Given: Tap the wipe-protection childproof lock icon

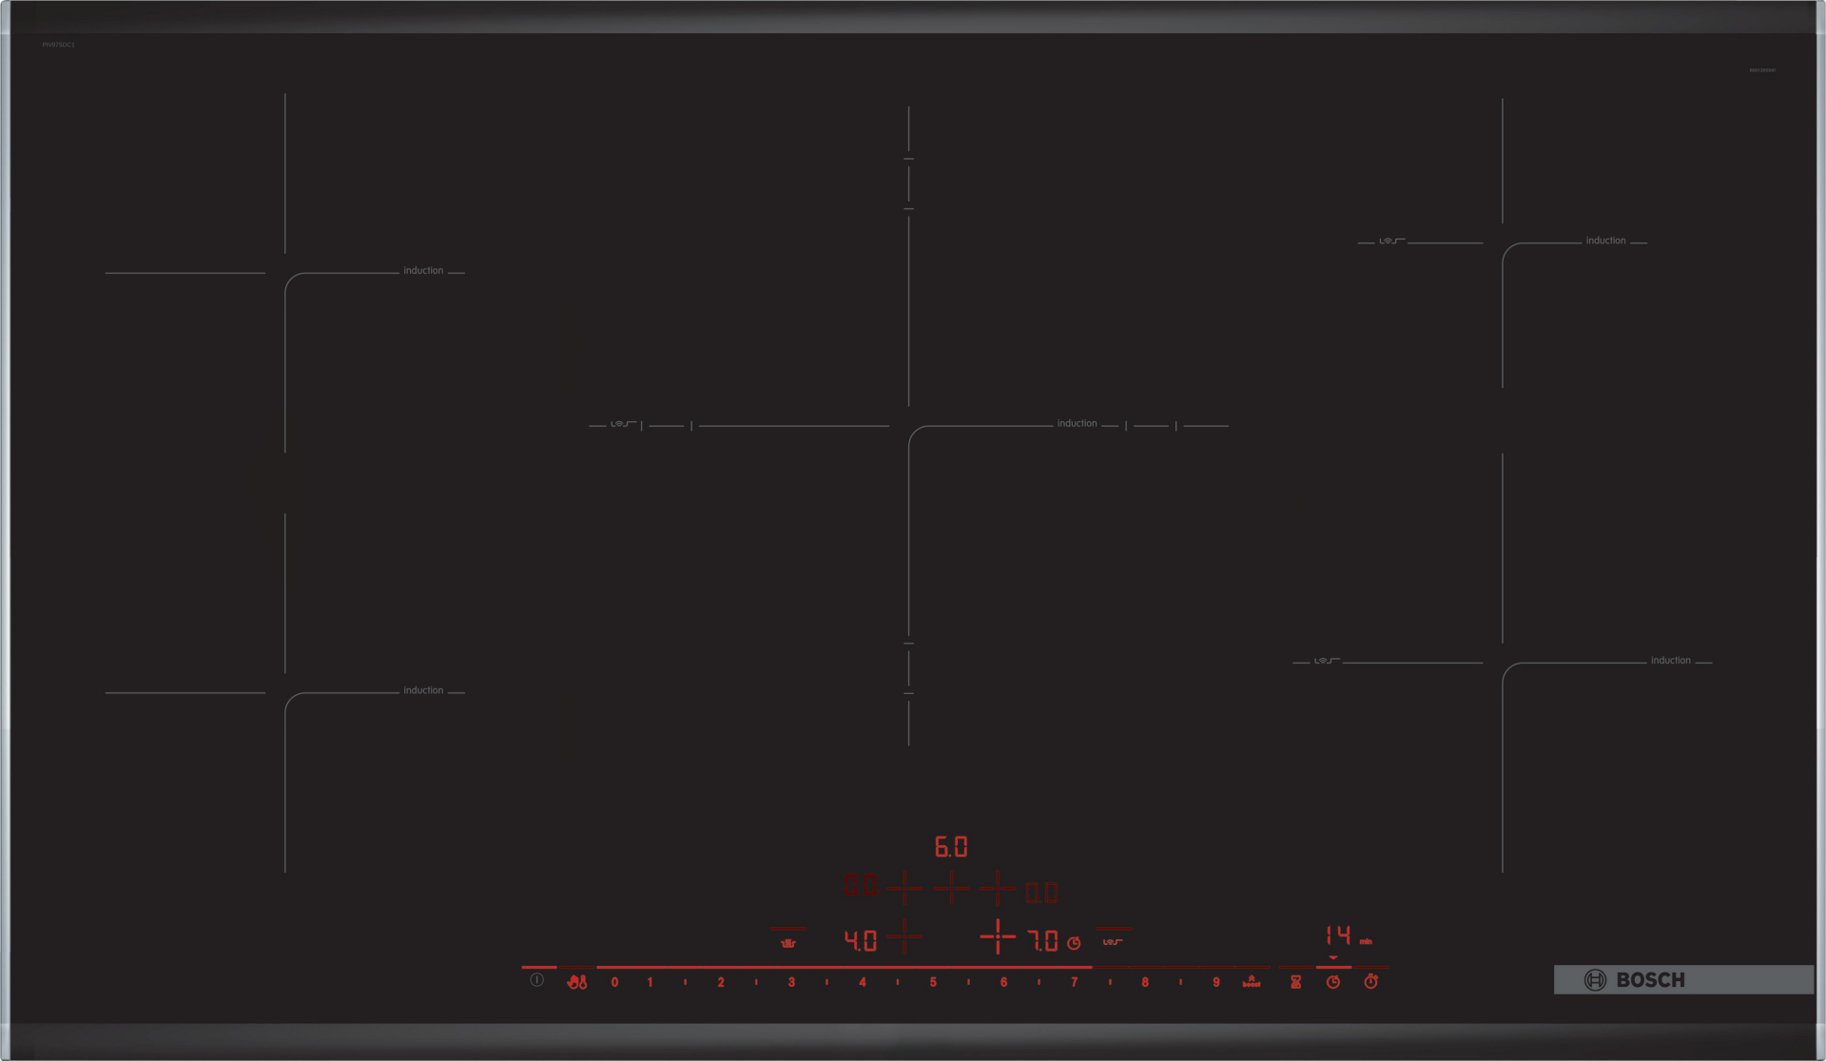Looking at the screenshot, I should (x=577, y=982).
